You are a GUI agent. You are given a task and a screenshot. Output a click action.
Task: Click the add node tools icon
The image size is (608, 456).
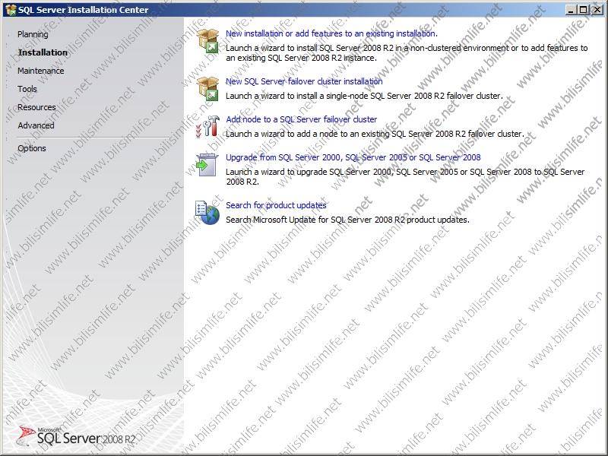(x=207, y=126)
